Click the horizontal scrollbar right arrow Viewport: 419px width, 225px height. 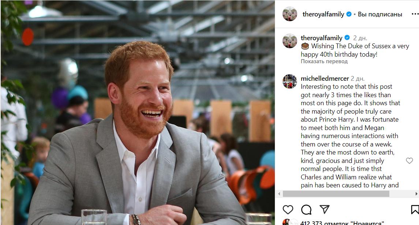point(416,194)
